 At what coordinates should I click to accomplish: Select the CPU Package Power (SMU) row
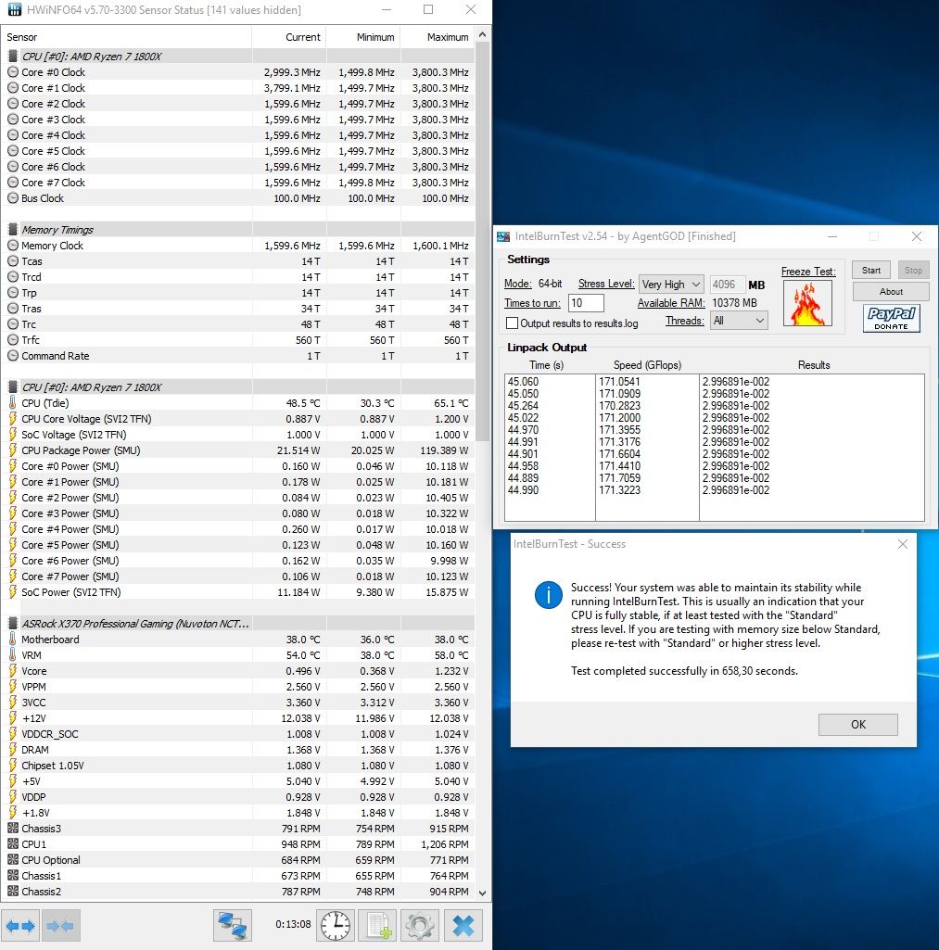pos(238,450)
